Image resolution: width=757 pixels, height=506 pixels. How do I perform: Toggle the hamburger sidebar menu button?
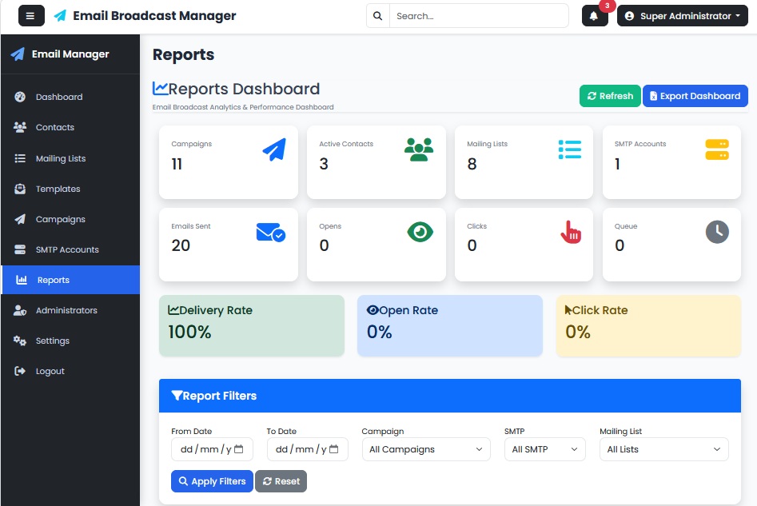(x=31, y=16)
